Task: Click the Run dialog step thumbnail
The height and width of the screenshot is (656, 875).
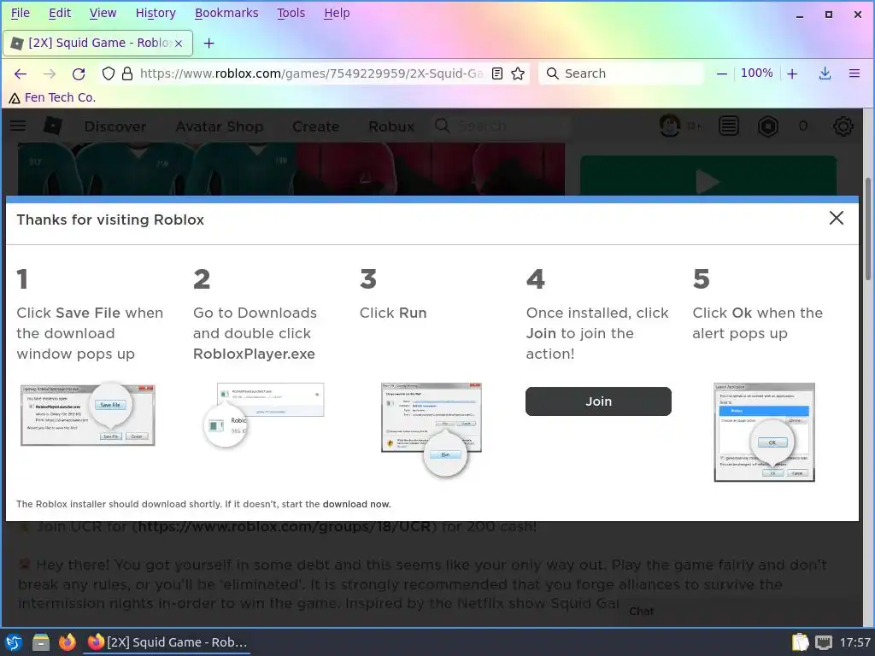Action: click(432, 429)
